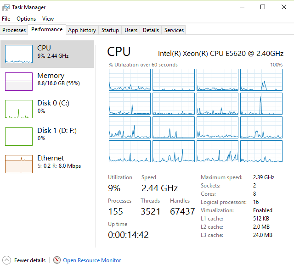Select the Performance tab
Screen dimensions: 294x270
pyautogui.click(x=47, y=29)
